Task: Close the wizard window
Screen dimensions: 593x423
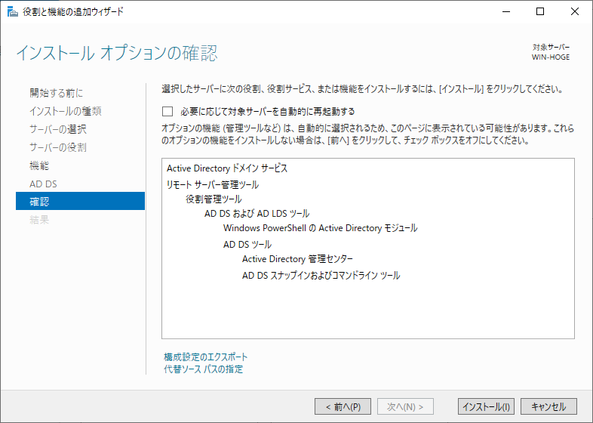Action: (x=574, y=12)
